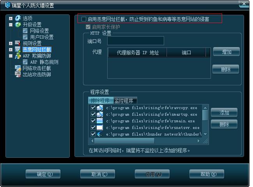This screenshot has width=253, height=187.
Task: Click the Thunder bird icon in program list
Action: pos(100,134)
